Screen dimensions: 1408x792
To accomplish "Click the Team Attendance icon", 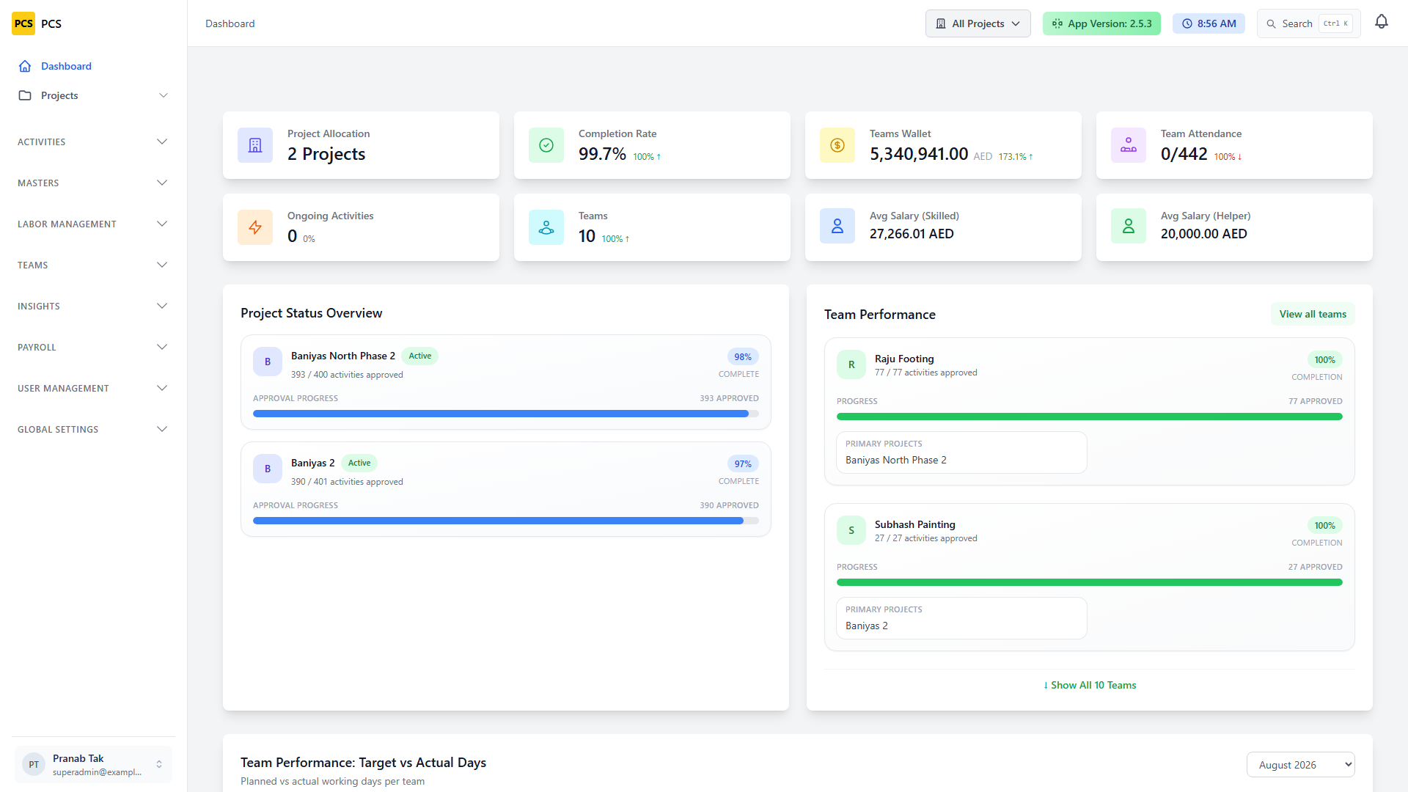I will 1129,145.
